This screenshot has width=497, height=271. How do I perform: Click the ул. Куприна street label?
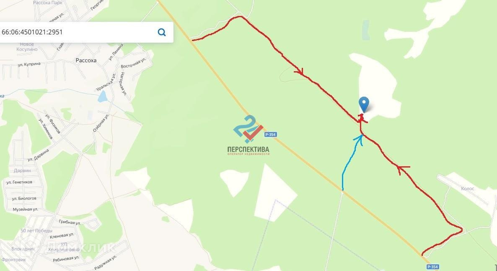29,65
